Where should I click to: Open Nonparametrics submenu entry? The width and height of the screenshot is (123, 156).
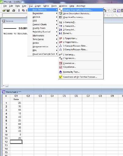click(x=43, y=47)
